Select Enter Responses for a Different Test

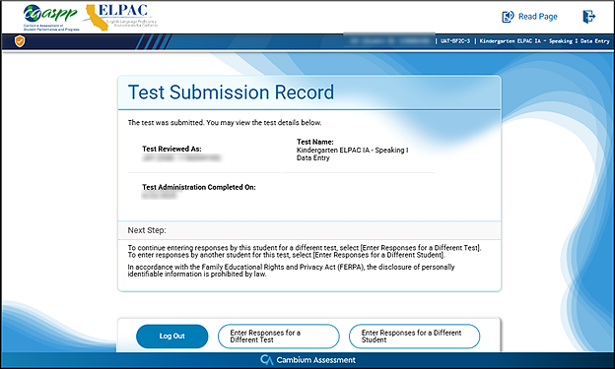click(279, 337)
